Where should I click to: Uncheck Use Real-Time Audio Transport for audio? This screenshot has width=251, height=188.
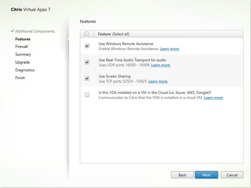[87, 62]
